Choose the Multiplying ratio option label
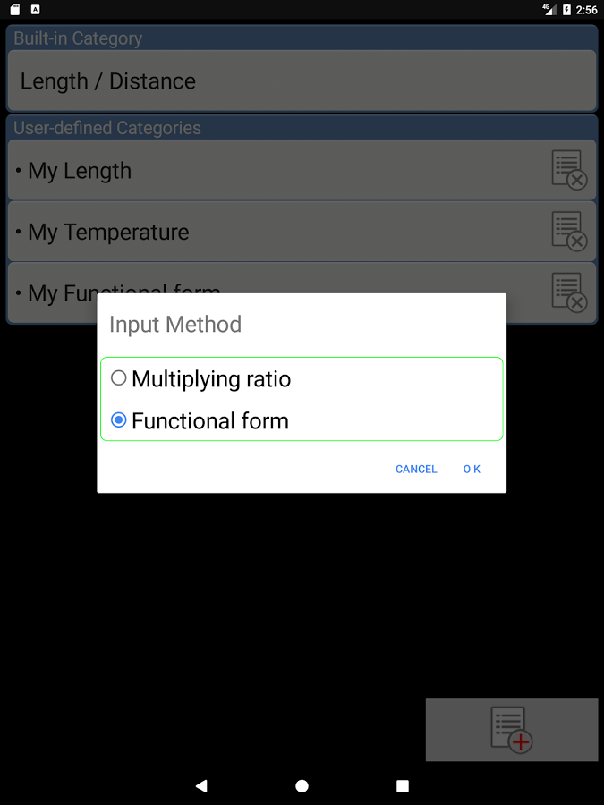Screen dimensions: 604x805 pyautogui.click(x=211, y=379)
